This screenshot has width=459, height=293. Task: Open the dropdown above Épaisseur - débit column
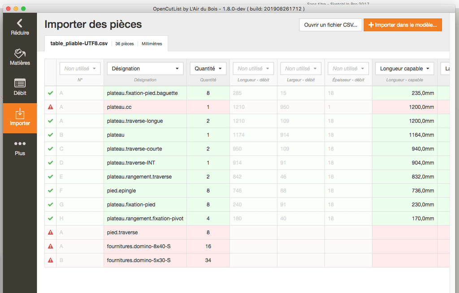click(x=348, y=69)
